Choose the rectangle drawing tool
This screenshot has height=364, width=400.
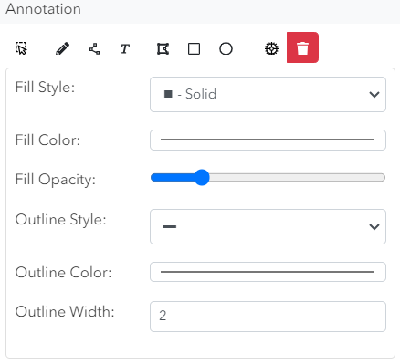[x=194, y=48]
